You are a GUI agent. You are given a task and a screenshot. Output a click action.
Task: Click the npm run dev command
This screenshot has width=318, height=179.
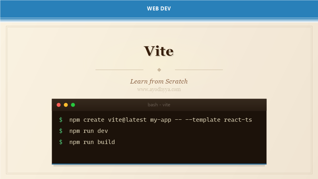tap(89, 131)
